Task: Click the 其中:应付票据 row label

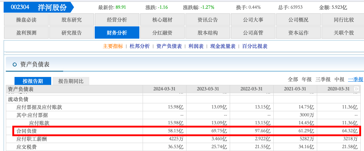Action: [x=32, y=115]
